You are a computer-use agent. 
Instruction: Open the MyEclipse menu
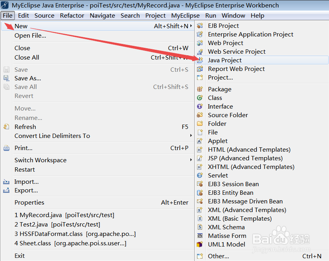185,16
